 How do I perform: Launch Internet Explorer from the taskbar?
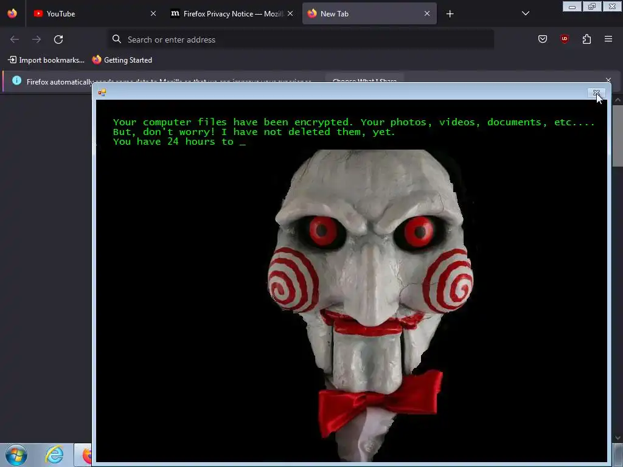pyautogui.click(x=54, y=455)
